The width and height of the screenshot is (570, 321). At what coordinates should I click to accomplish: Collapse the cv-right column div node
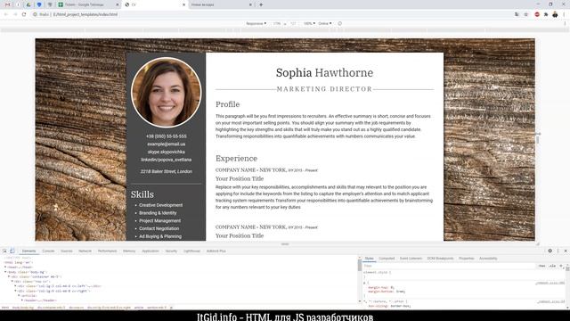click(x=15, y=291)
